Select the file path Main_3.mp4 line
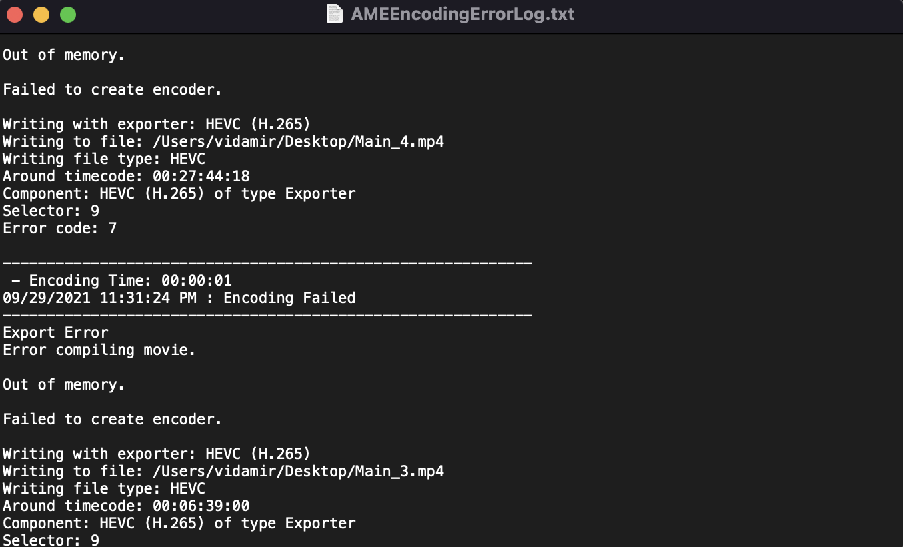903x547 pixels. coord(223,471)
